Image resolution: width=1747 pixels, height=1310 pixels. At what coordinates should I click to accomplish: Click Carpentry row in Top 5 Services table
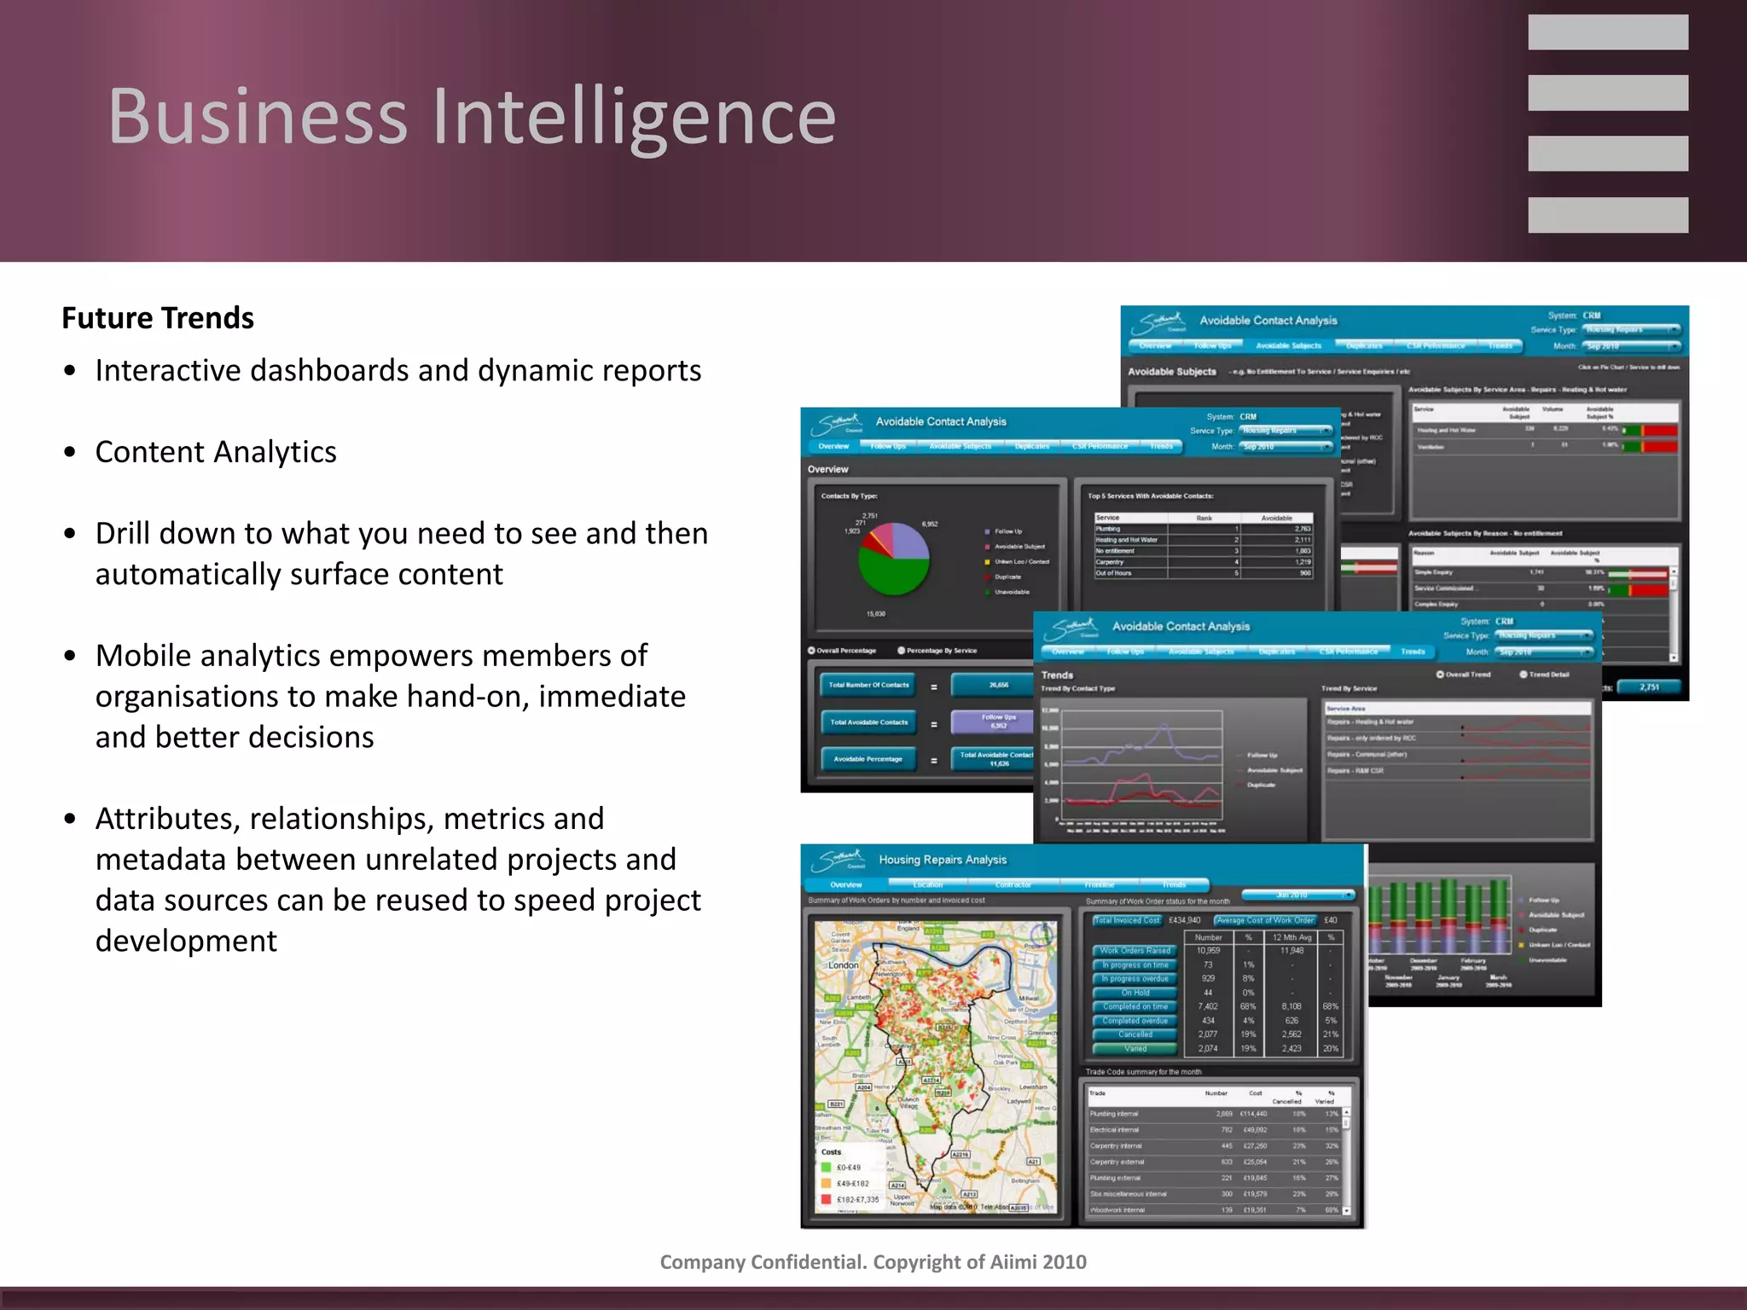1204,562
